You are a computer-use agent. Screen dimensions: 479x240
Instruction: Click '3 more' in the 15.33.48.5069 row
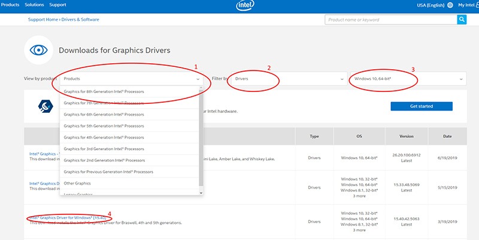(x=359, y=196)
